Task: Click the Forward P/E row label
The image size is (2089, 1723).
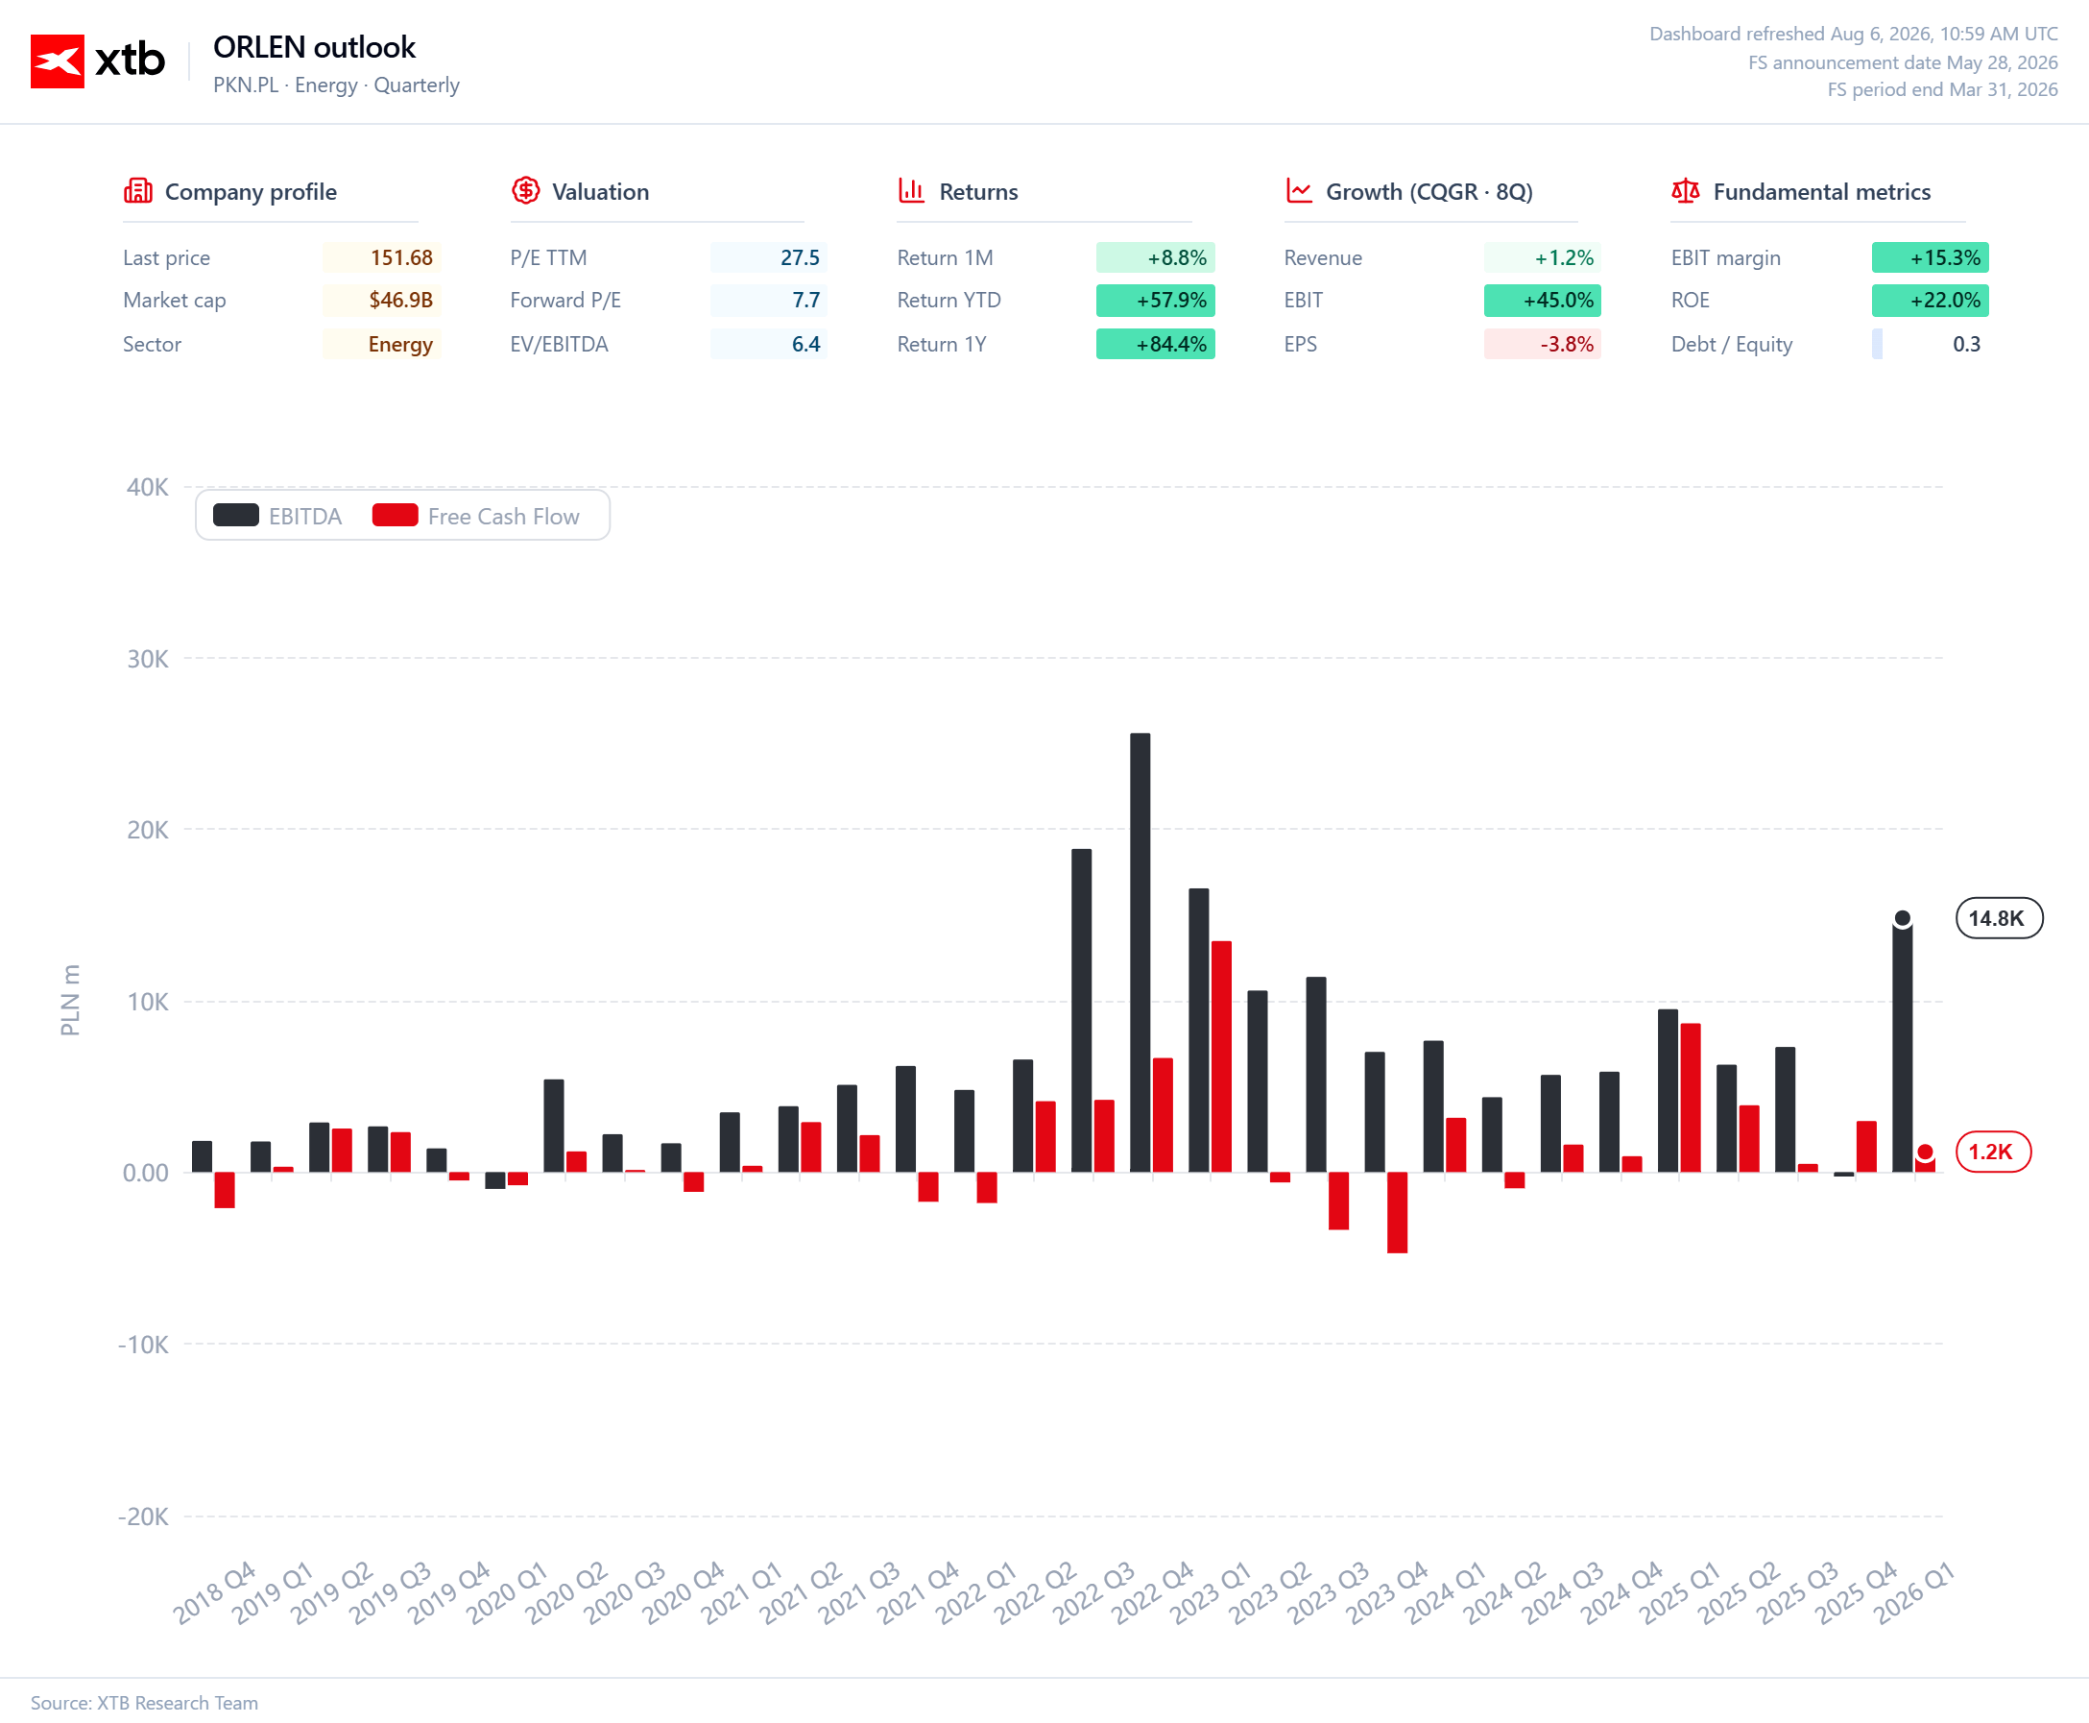Action: (x=565, y=300)
